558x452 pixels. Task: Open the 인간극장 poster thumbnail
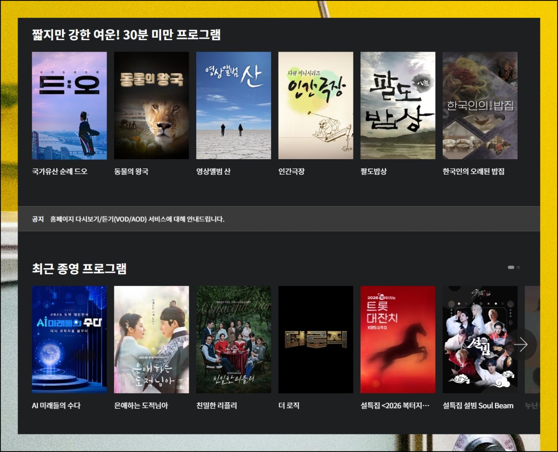tap(316, 106)
